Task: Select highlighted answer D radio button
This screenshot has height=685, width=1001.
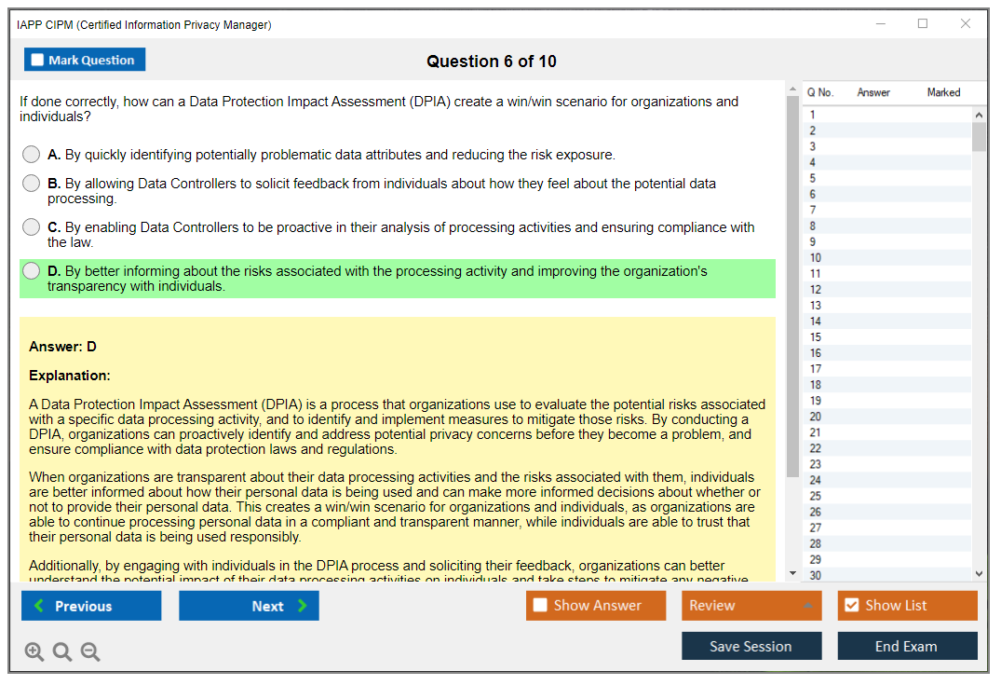Action: [x=32, y=271]
